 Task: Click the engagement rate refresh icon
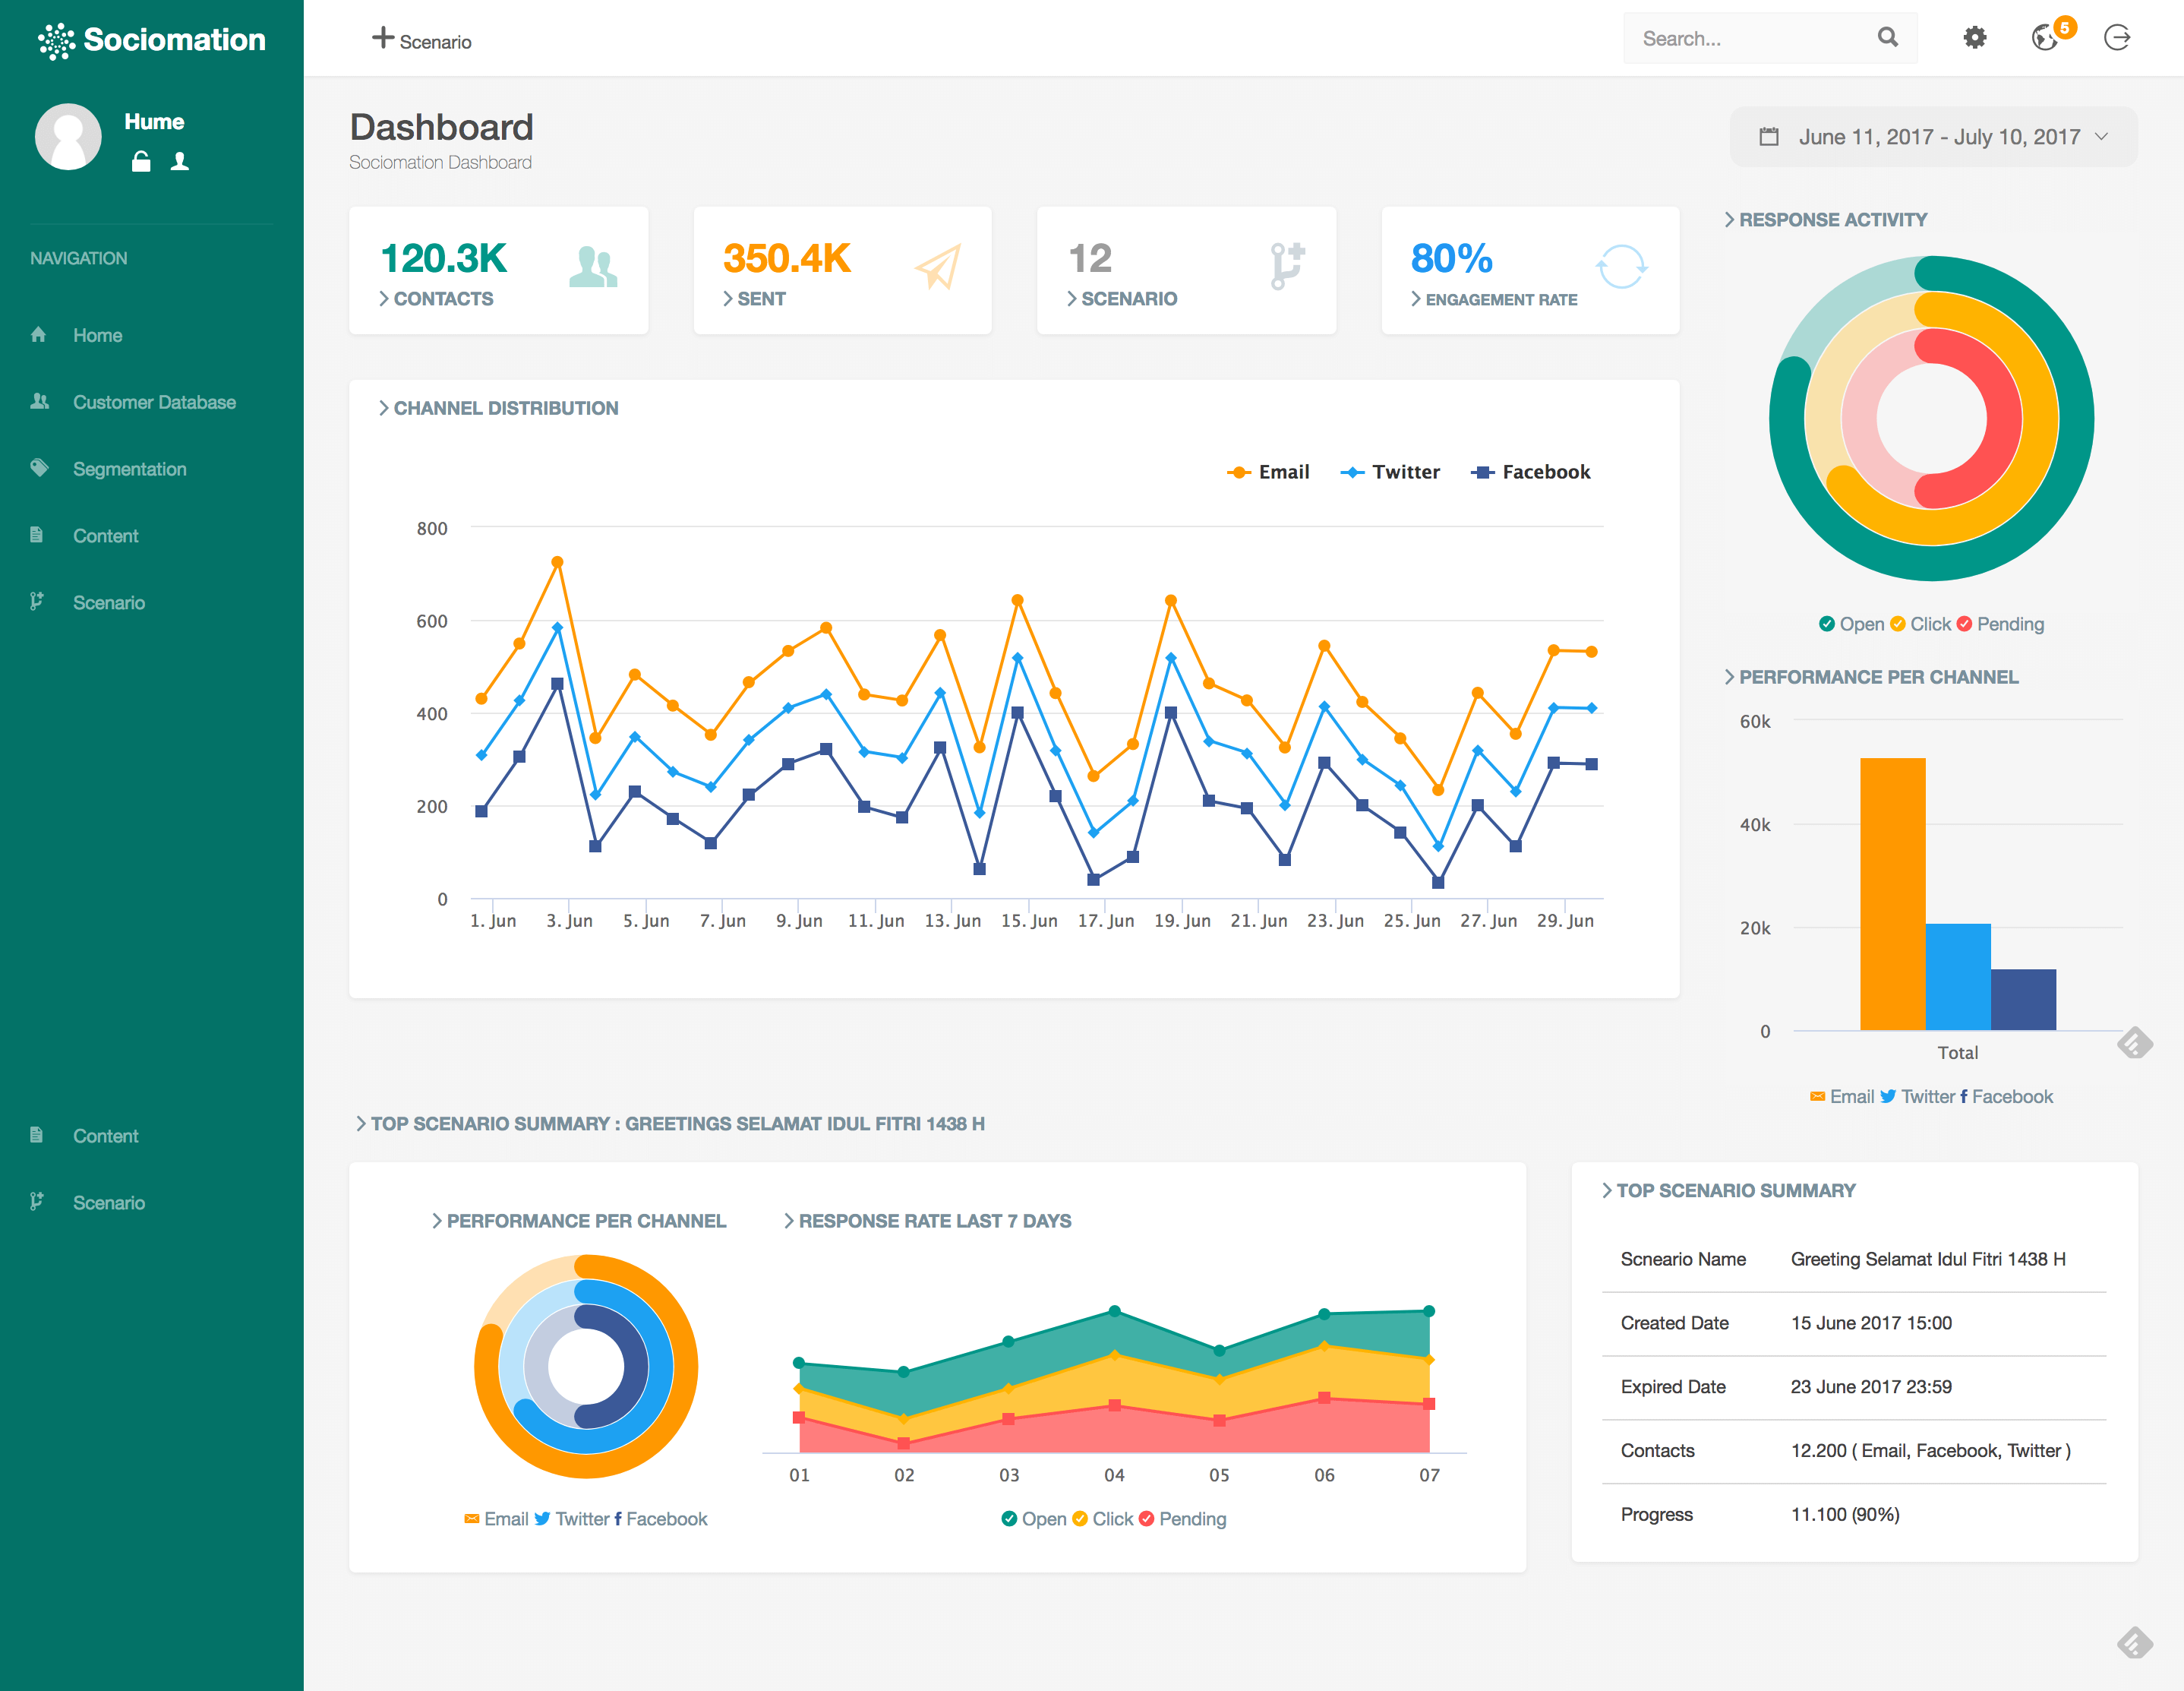point(1621,266)
